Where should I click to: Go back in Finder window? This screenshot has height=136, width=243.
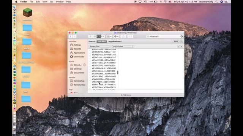[71, 36]
